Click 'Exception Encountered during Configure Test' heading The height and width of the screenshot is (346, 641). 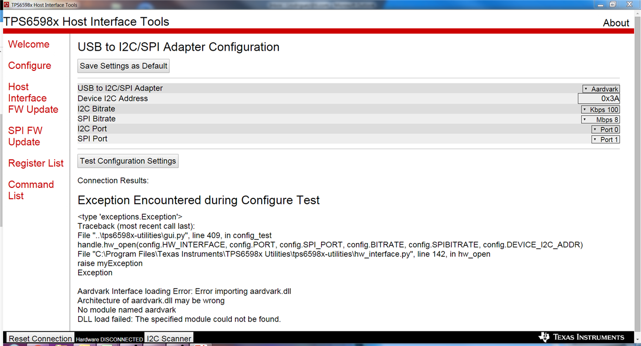pyautogui.click(x=199, y=200)
